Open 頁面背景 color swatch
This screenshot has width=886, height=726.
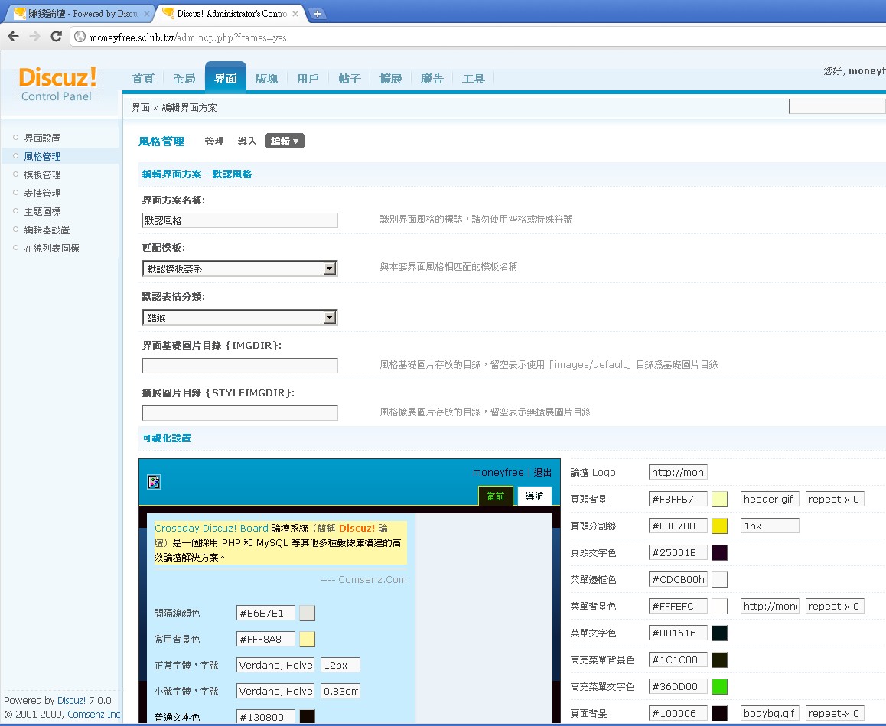tap(719, 714)
